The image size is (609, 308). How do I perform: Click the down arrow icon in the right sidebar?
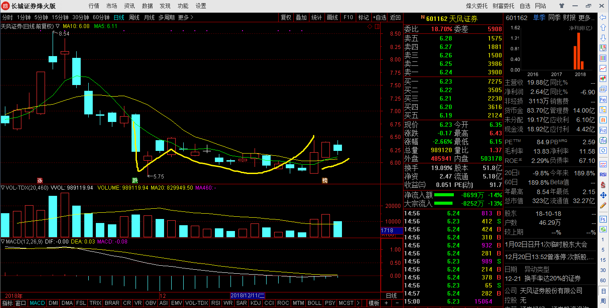point(603,37)
